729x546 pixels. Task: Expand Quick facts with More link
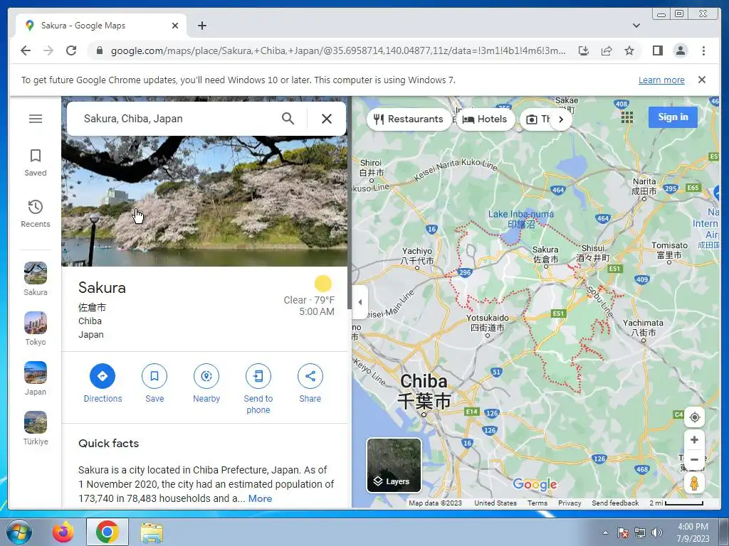pos(260,498)
